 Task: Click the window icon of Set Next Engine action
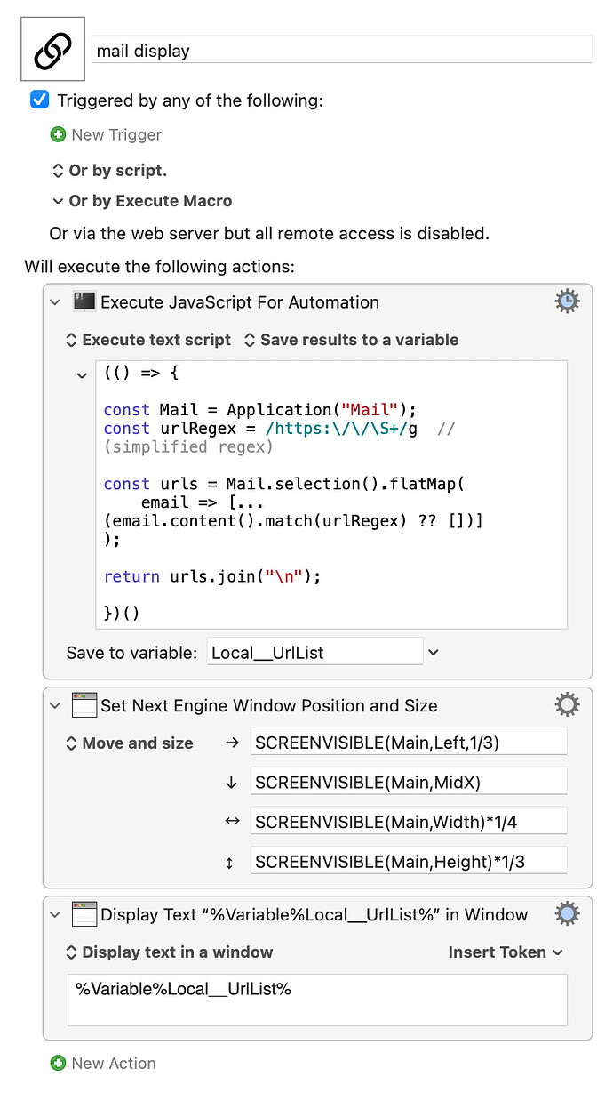(84, 706)
